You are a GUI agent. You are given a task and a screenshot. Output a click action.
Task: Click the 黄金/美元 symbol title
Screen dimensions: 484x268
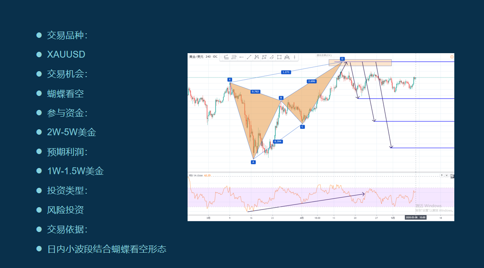(196, 57)
